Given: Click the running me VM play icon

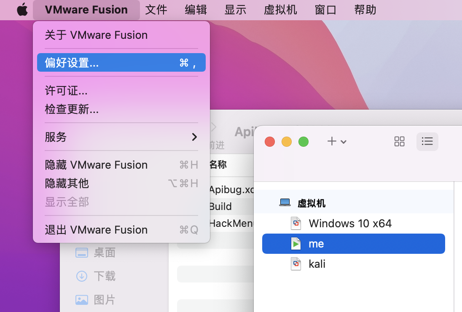Looking at the screenshot, I should coord(296,244).
